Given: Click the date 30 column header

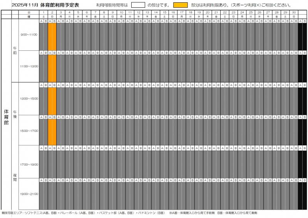Looking at the screenshot, I should pos(294,13).
